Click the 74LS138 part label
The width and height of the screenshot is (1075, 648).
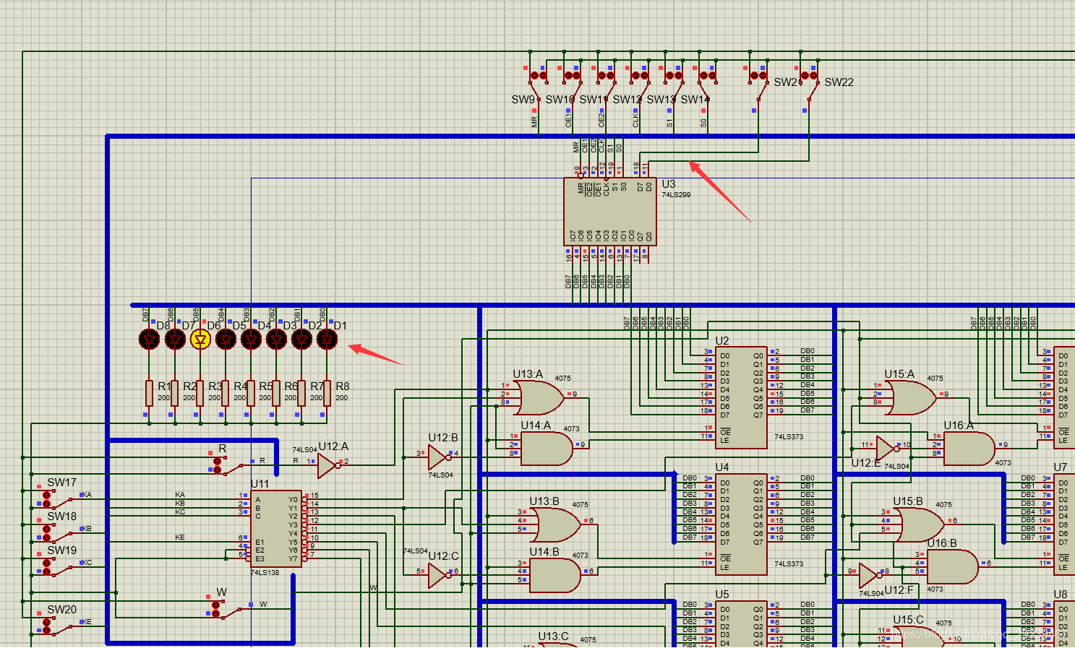(x=265, y=573)
